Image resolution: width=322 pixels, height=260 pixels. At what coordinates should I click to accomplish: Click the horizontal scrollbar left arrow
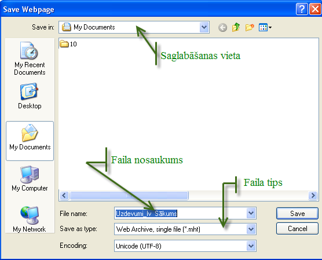[64, 195]
